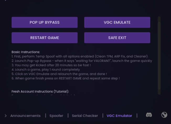Image resolution: width=171 pixels, height=124 pixels.
Task: Expand the chevron arrow beside Announcements
Action: 6,116
